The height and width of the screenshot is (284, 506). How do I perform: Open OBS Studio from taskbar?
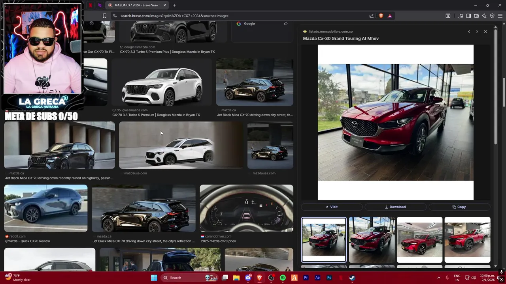[x=271, y=278]
